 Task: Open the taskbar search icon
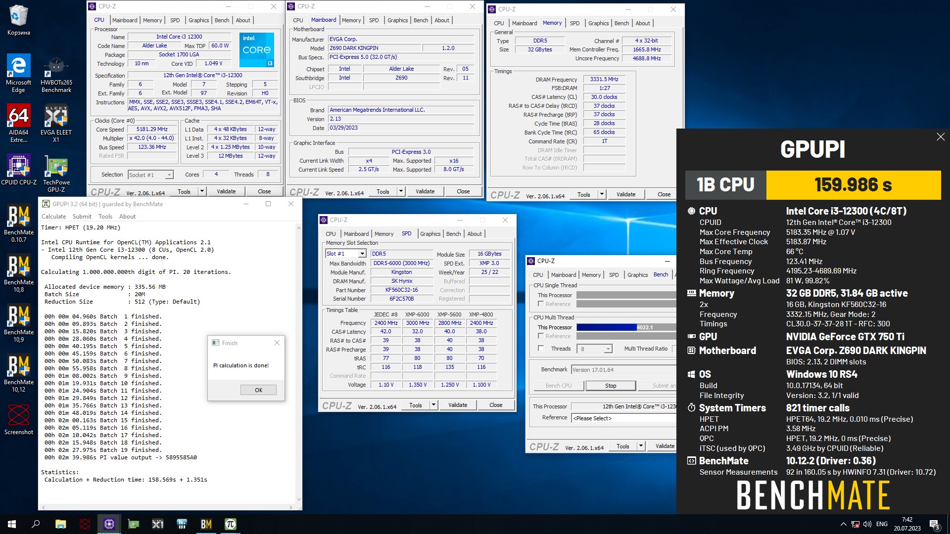coord(36,524)
